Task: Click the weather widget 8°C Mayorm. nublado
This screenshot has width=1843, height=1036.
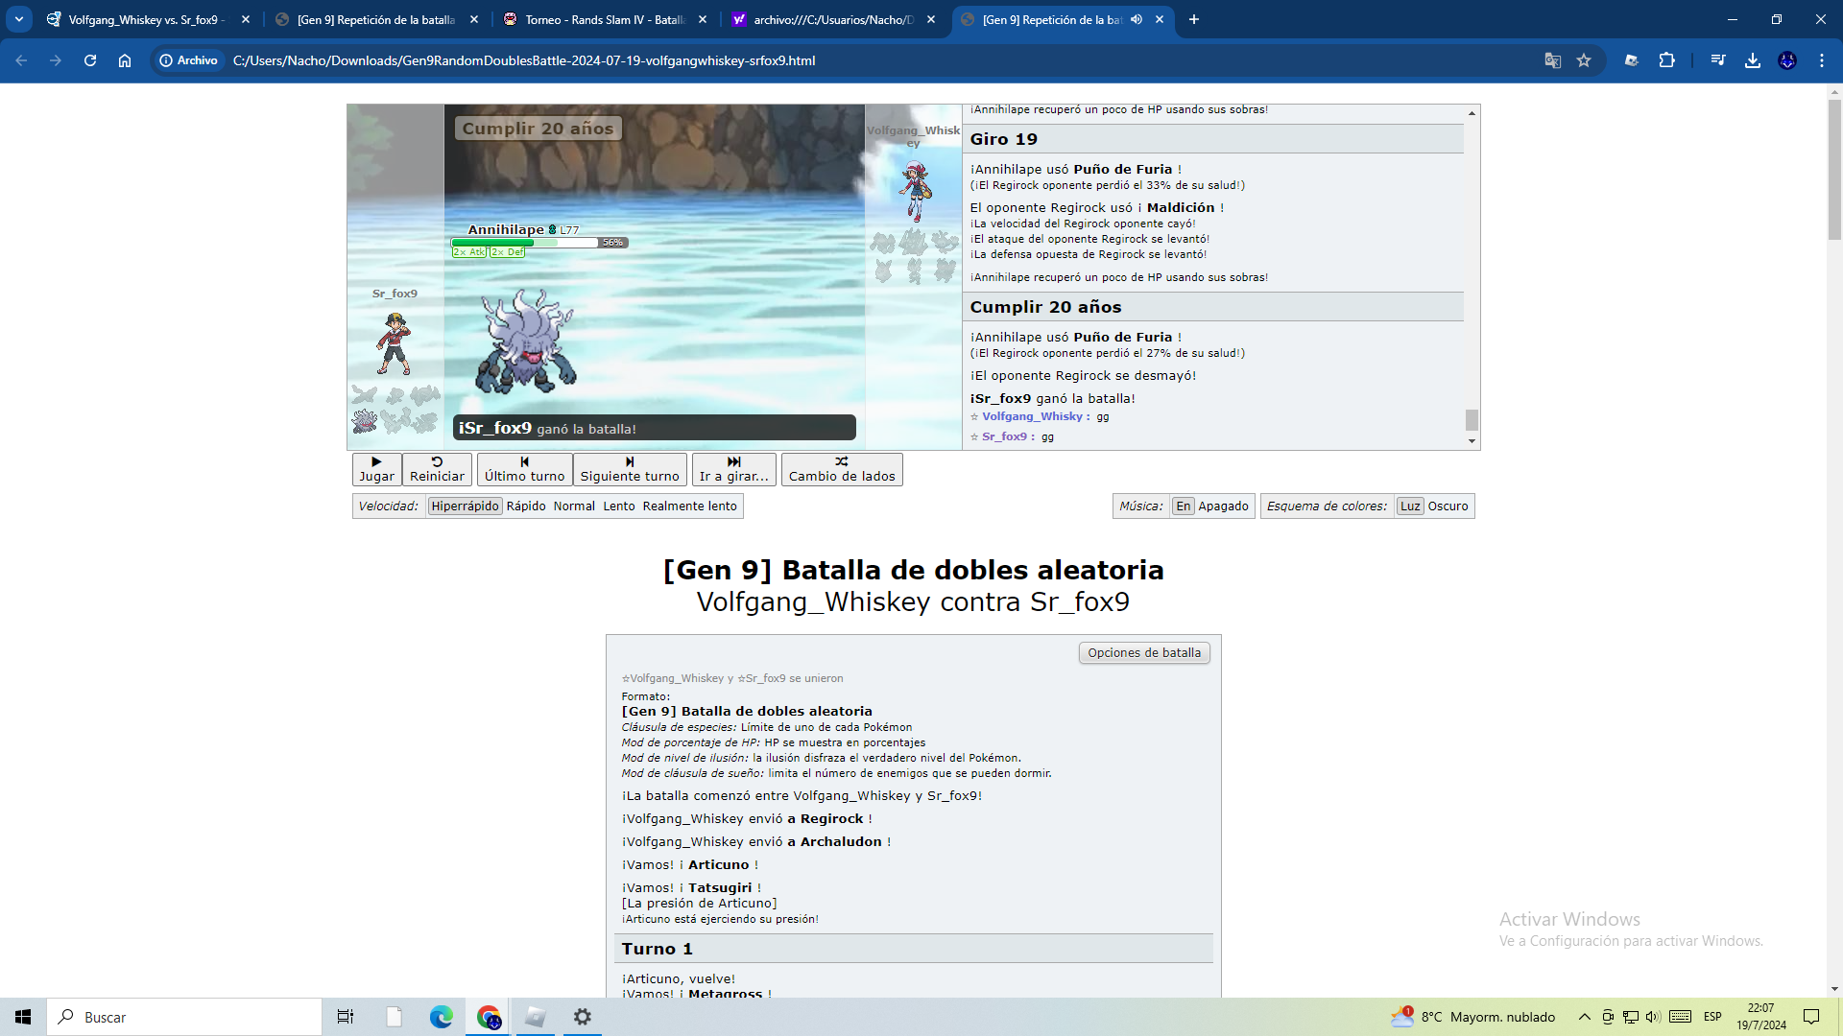Action: 1473,1017
